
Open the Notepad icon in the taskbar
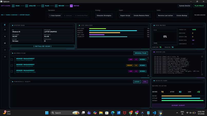pos(148,113)
